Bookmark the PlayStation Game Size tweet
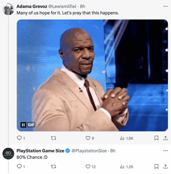This screenshot has height=174, width=171. [x=156, y=167]
